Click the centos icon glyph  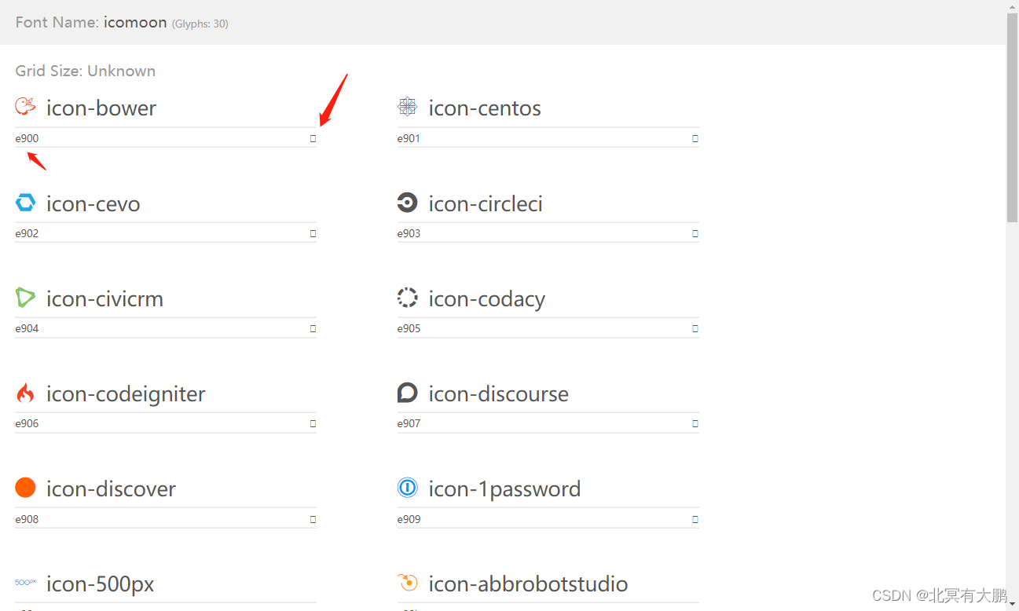point(407,107)
